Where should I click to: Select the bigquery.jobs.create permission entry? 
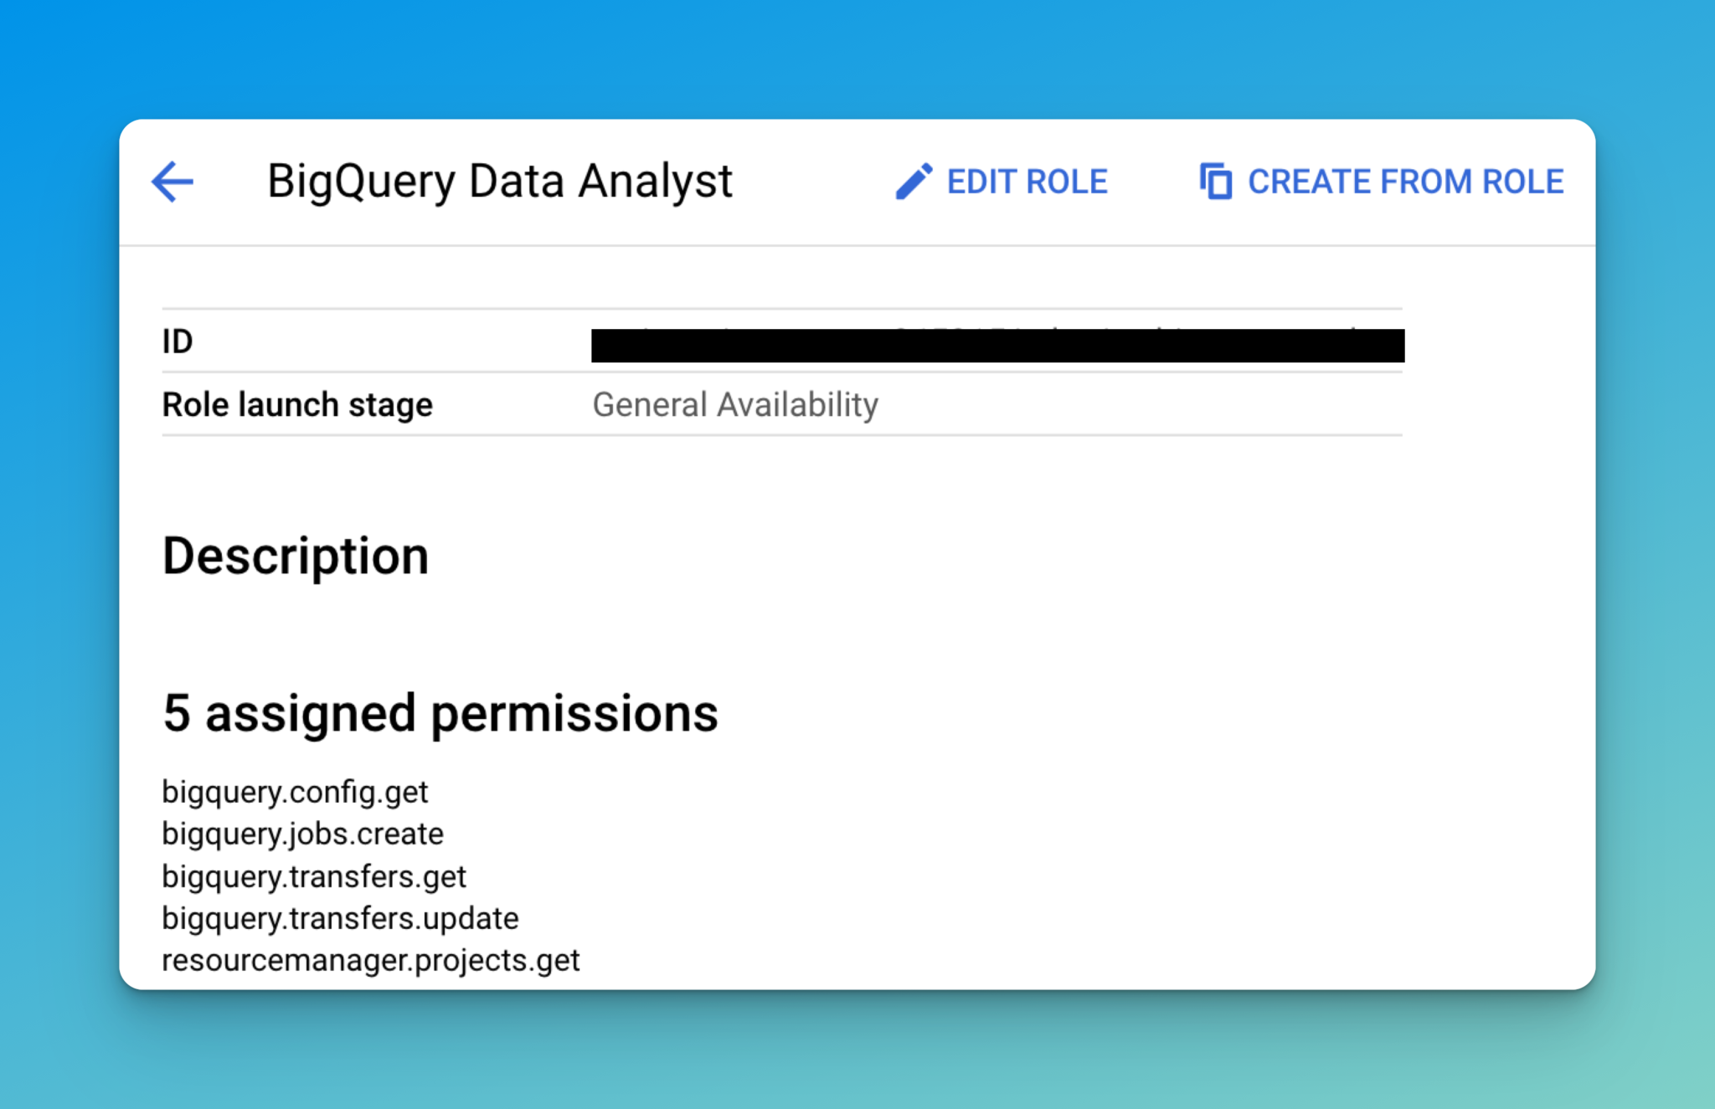tap(302, 834)
